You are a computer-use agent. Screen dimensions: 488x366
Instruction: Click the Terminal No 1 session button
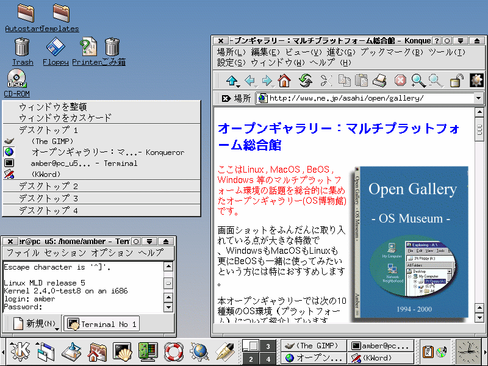(x=102, y=324)
